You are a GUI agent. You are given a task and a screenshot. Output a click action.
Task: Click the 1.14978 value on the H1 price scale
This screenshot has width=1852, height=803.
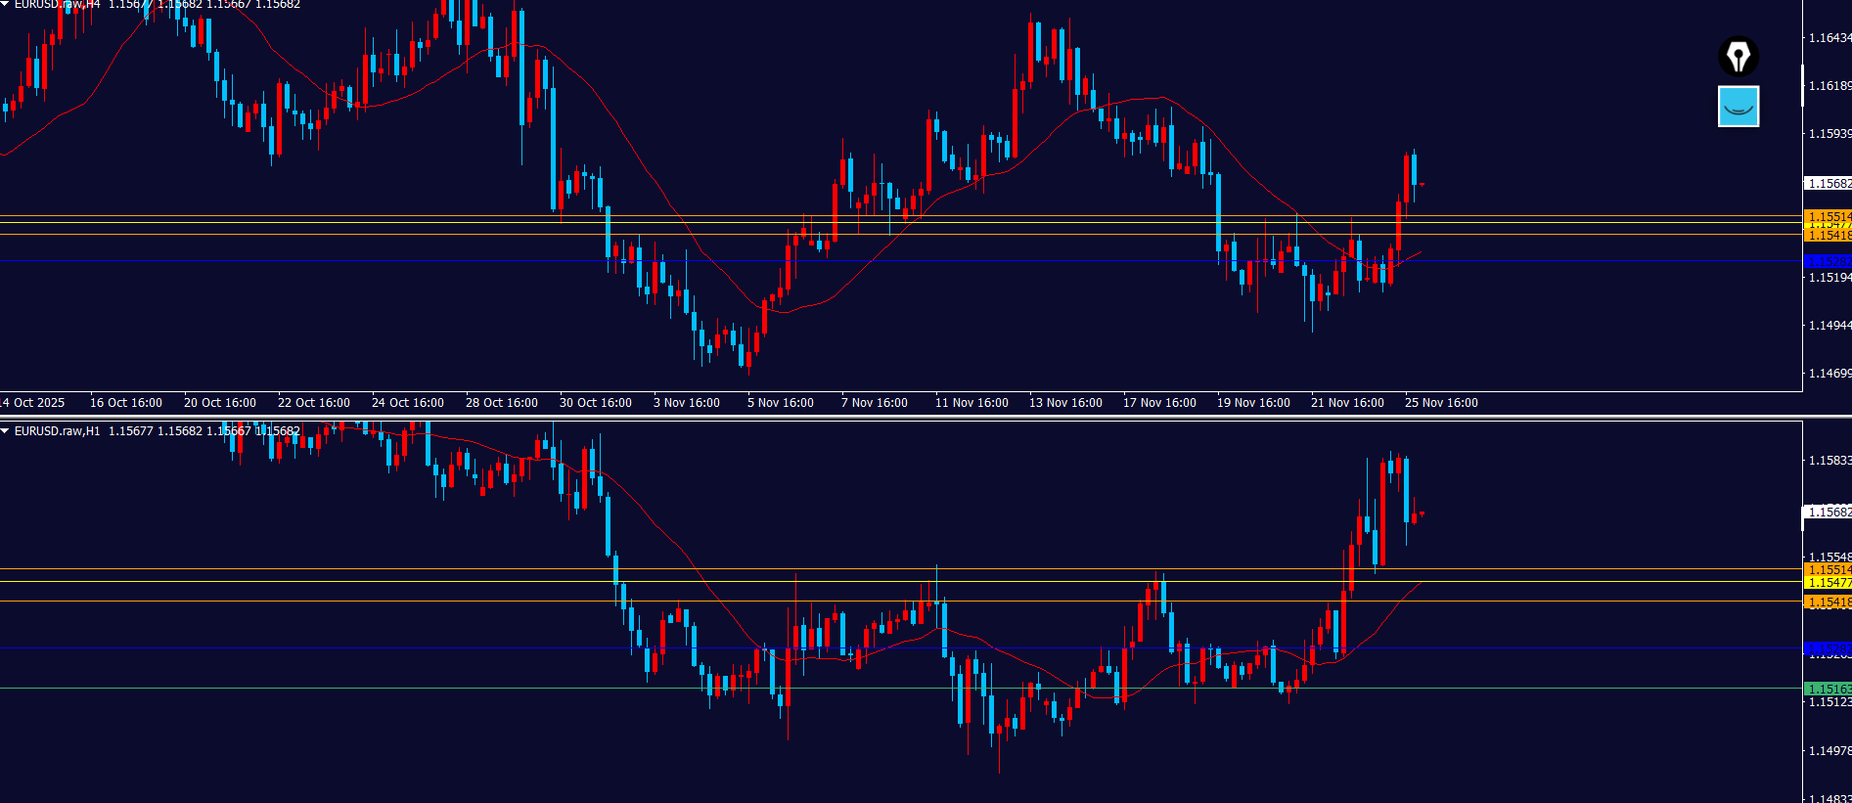1828,751
